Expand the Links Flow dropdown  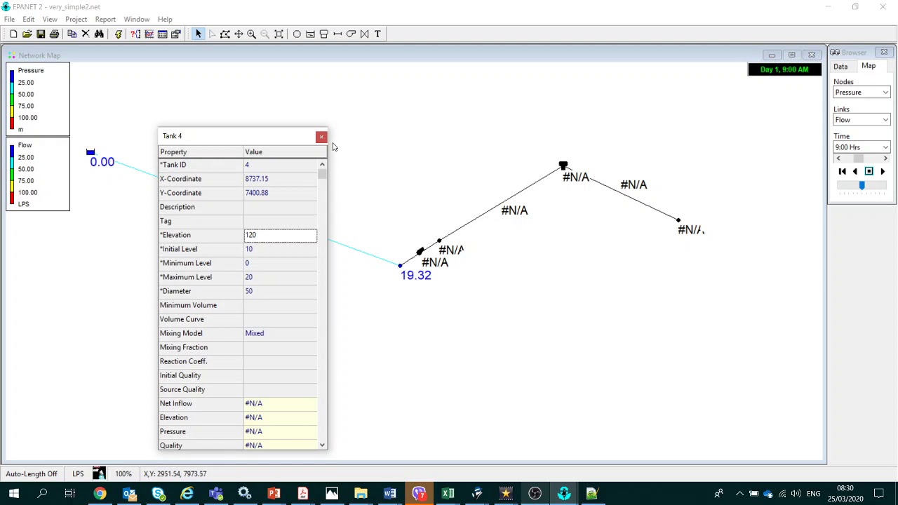(885, 120)
